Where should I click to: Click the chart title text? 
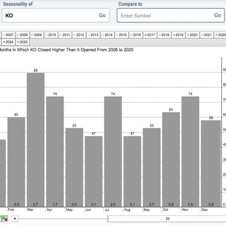(x=67, y=50)
